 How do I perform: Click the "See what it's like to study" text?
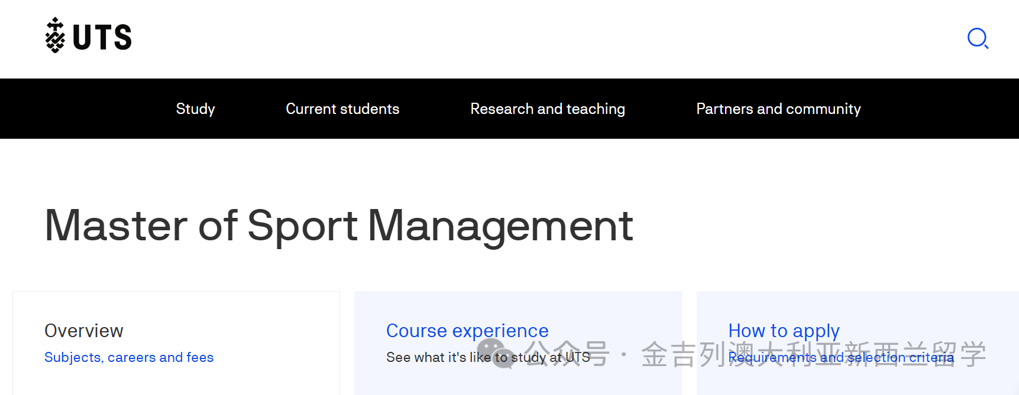[x=438, y=358]
